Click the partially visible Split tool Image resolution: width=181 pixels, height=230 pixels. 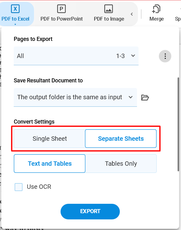(x=178, y=14)
